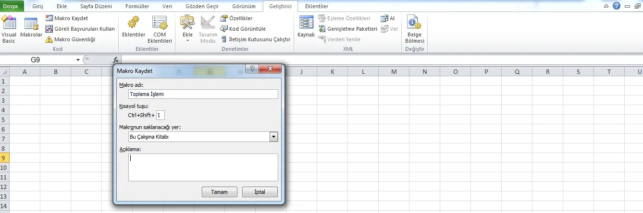643x213 pixels.
Task: Toggle Göreli Başvuruları Kullan
Action: 80,29
